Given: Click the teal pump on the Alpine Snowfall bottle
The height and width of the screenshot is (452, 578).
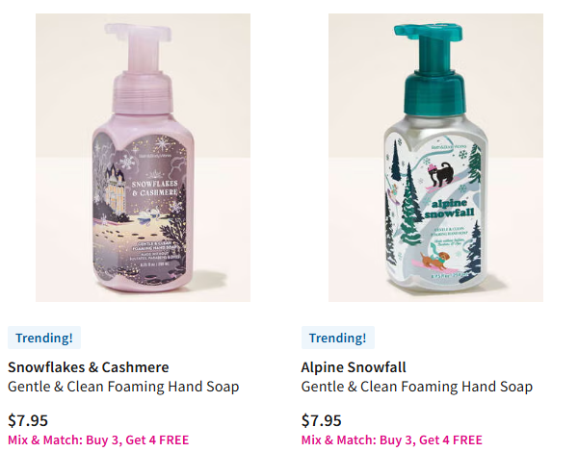Looking at the screenshot, I should [433, 68].
